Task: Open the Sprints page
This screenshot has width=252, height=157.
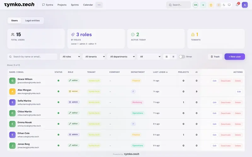Action: [x=75, y=5]
